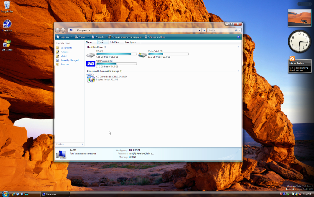Open the Recycle Bin desktop icon
The width and height of the screenshot is (314, 197).
7,5
